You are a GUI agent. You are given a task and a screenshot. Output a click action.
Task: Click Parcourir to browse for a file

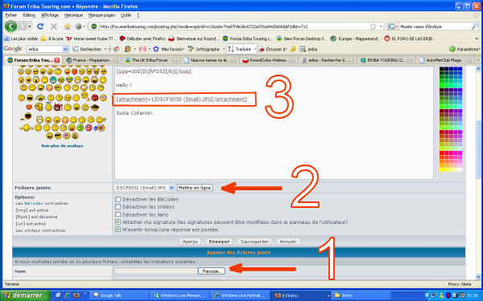pyautogui.click(x=211, y=271)
